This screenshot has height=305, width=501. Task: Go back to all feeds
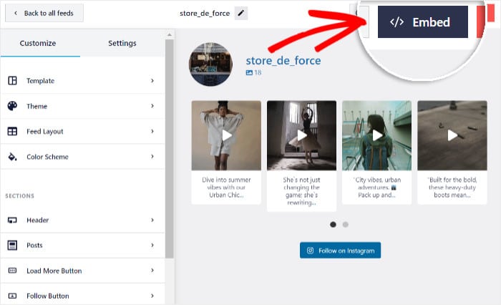tap(44, 13)
